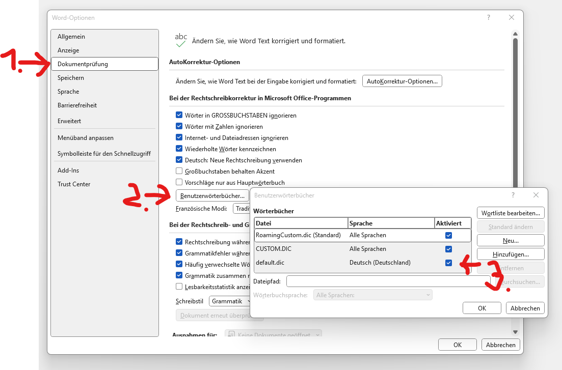Viewport: 562px width, 370px height.
Task: Toggle Wörter in GROSSBUCHSTABEN ignorieren checkbox
Action: 179,115
